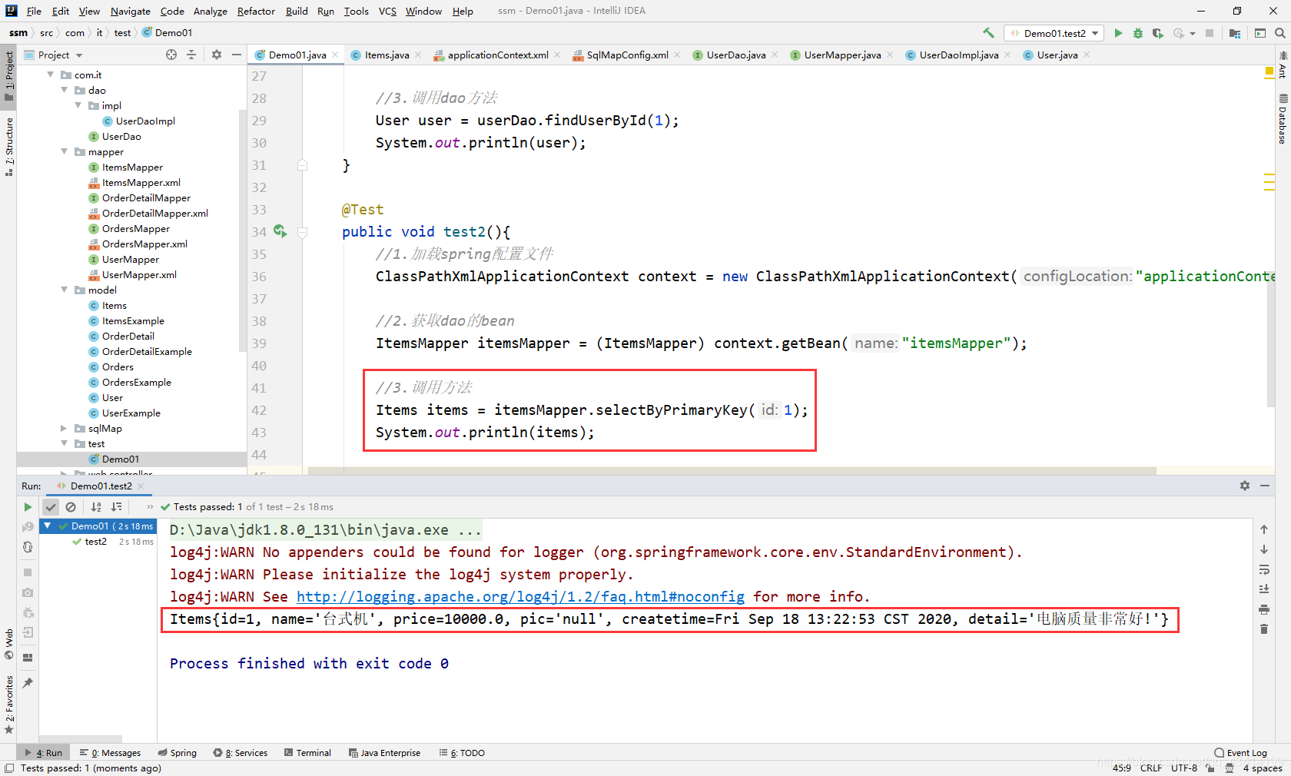Screen dimensions: 1291x776
Task: Close the Demo01.java editor tab
Action: click(335, 55)
